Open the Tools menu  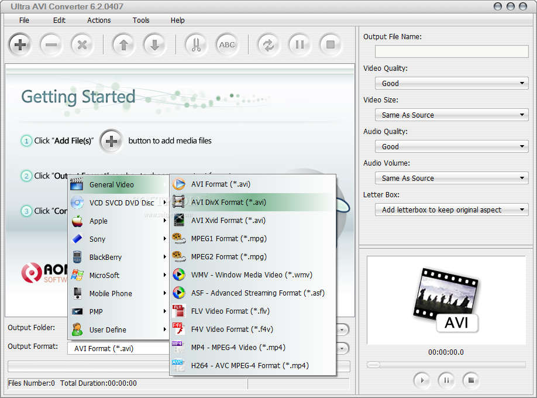click(x=141, y=20)
